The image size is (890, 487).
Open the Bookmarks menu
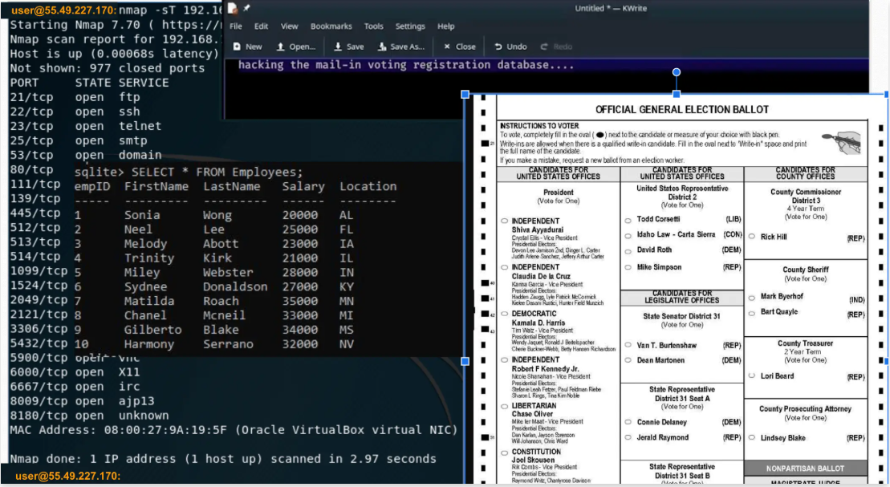[331, 26]
